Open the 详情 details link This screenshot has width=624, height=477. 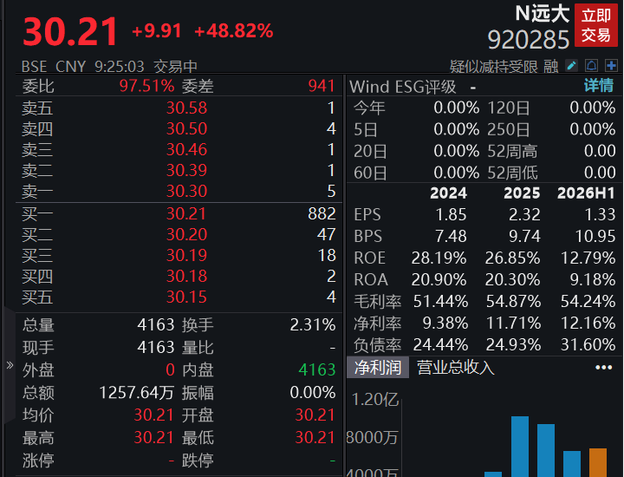[x=599, y=86]
